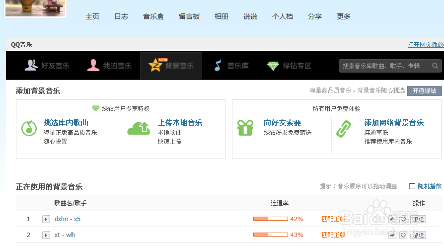The width and height of the screenshot is (444, 247).
Task: Click the 43% connectivity bar
Action: [x=271, y=235]
